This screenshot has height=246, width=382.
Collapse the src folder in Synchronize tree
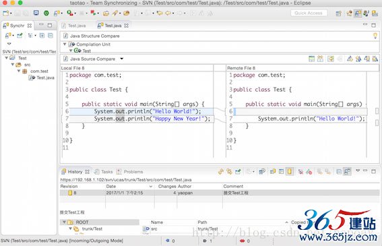pos(13,65)
